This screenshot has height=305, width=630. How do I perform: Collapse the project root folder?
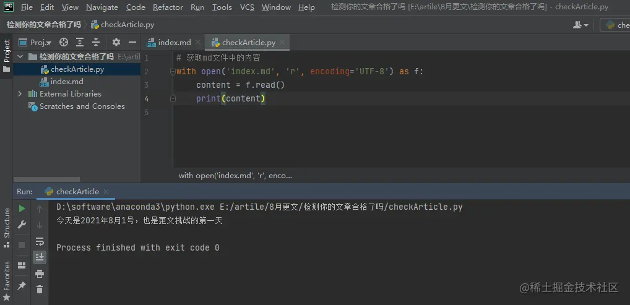click(x=20, y=57)
